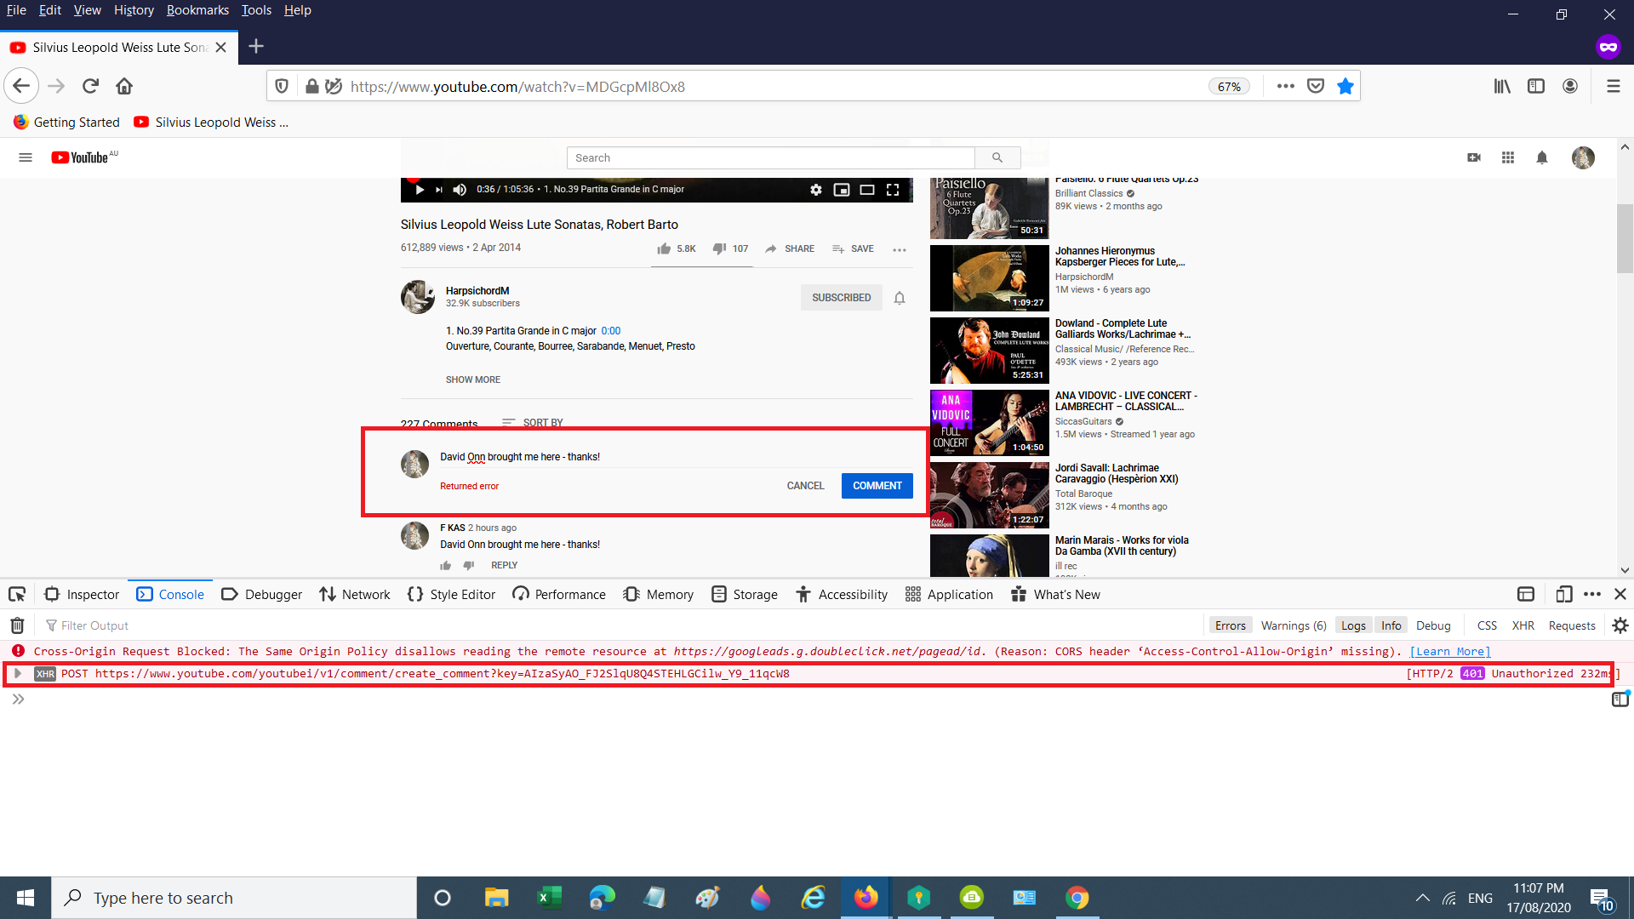Pick an element from the page
The height and width of the screenshot is (919, 1634).
point(17,594)
